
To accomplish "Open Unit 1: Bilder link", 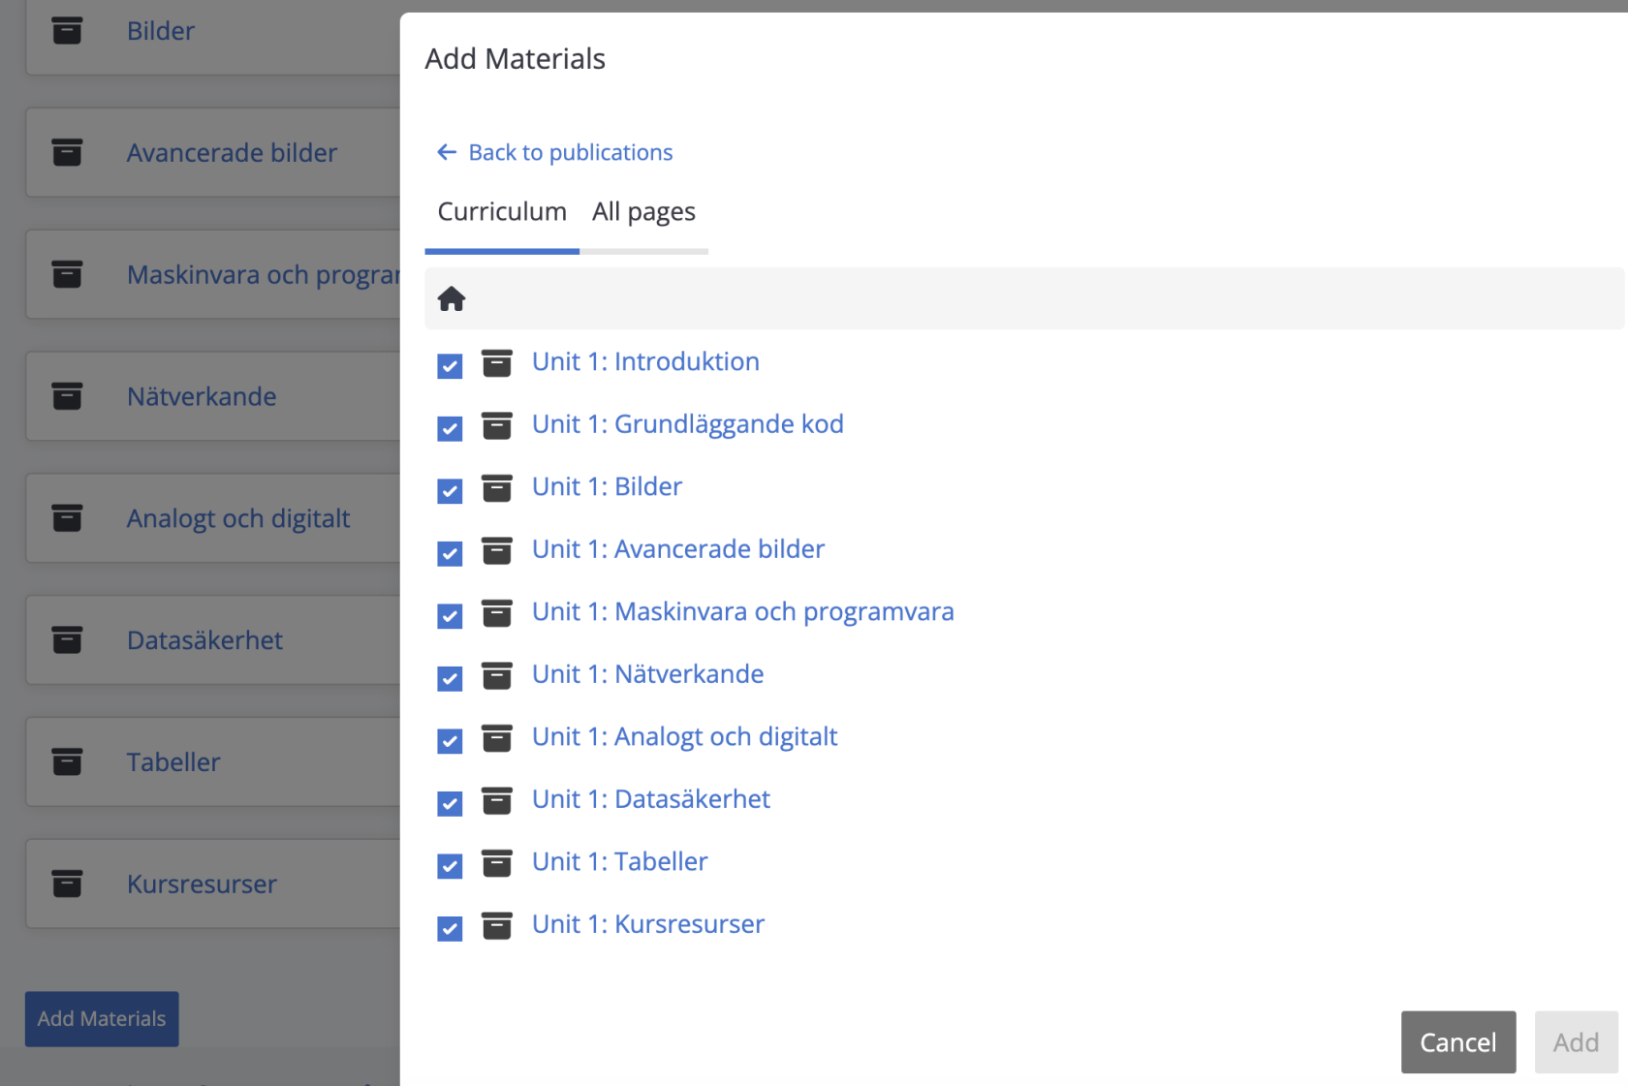I will click(607, 486).
